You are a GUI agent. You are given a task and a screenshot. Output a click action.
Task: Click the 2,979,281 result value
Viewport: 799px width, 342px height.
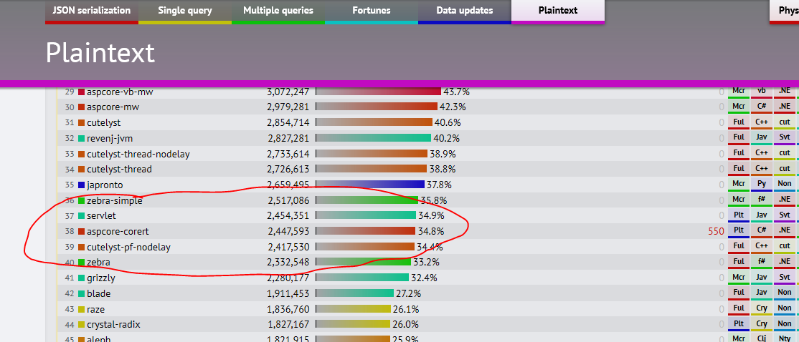pos(288,107)
